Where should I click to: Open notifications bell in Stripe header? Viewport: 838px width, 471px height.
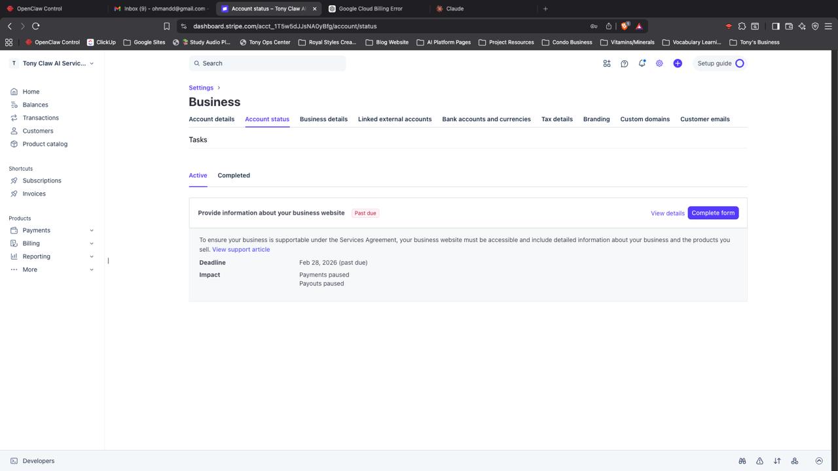point(642,63)
